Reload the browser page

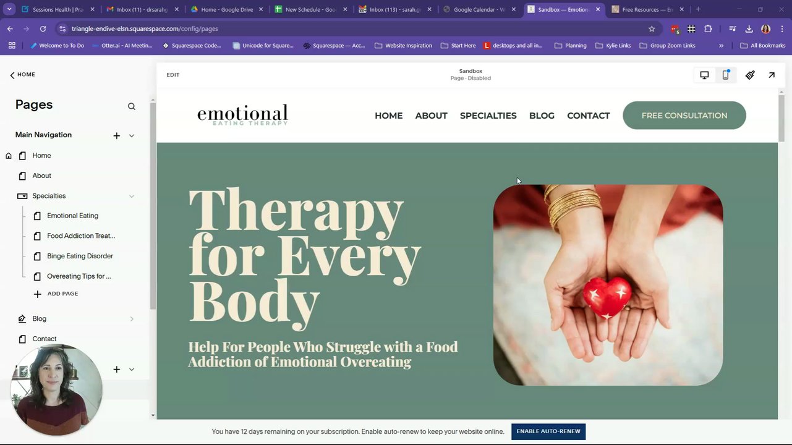[43, 28]
